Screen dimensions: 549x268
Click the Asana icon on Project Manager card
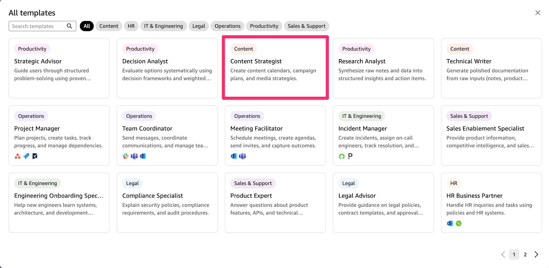18,156
